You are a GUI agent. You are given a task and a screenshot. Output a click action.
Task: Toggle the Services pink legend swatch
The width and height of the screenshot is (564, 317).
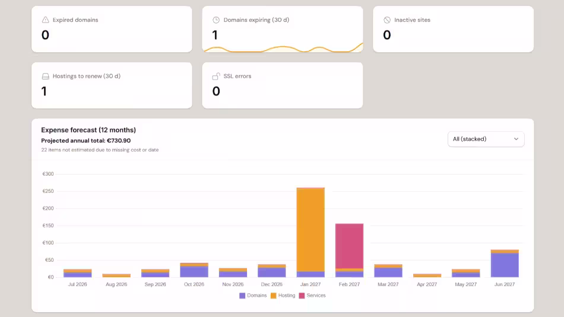302,296
